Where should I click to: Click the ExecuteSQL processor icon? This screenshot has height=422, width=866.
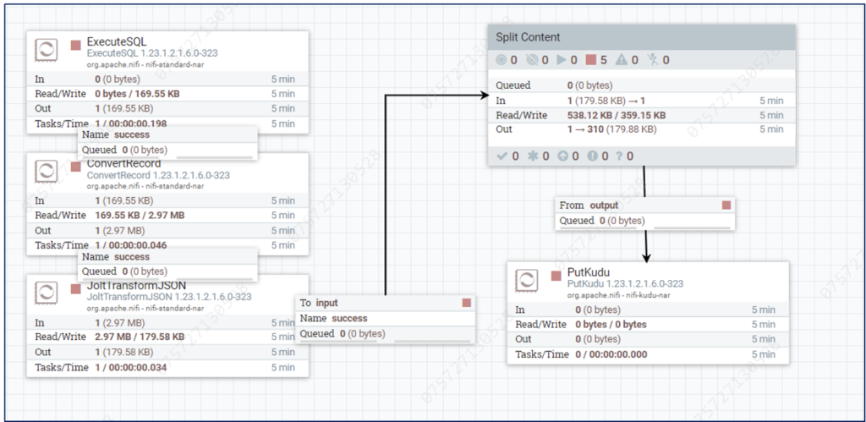pyautogui.click(x=46, y=50)
